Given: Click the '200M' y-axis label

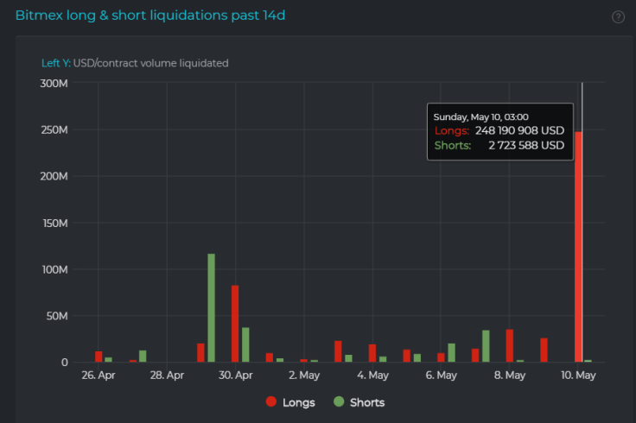Looking at the screenshot, I should coord(54,176).
